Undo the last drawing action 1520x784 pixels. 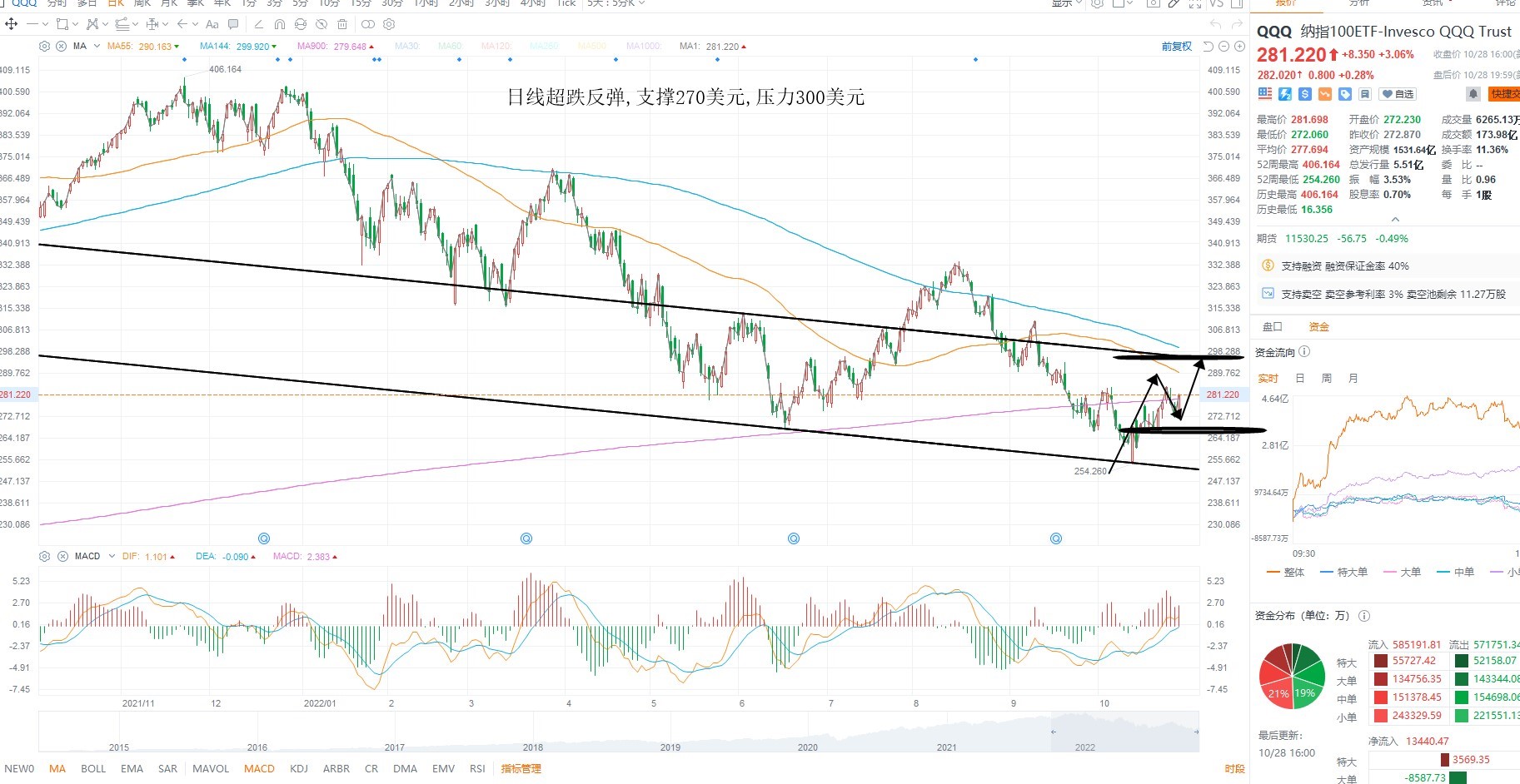coord(1215,24)
